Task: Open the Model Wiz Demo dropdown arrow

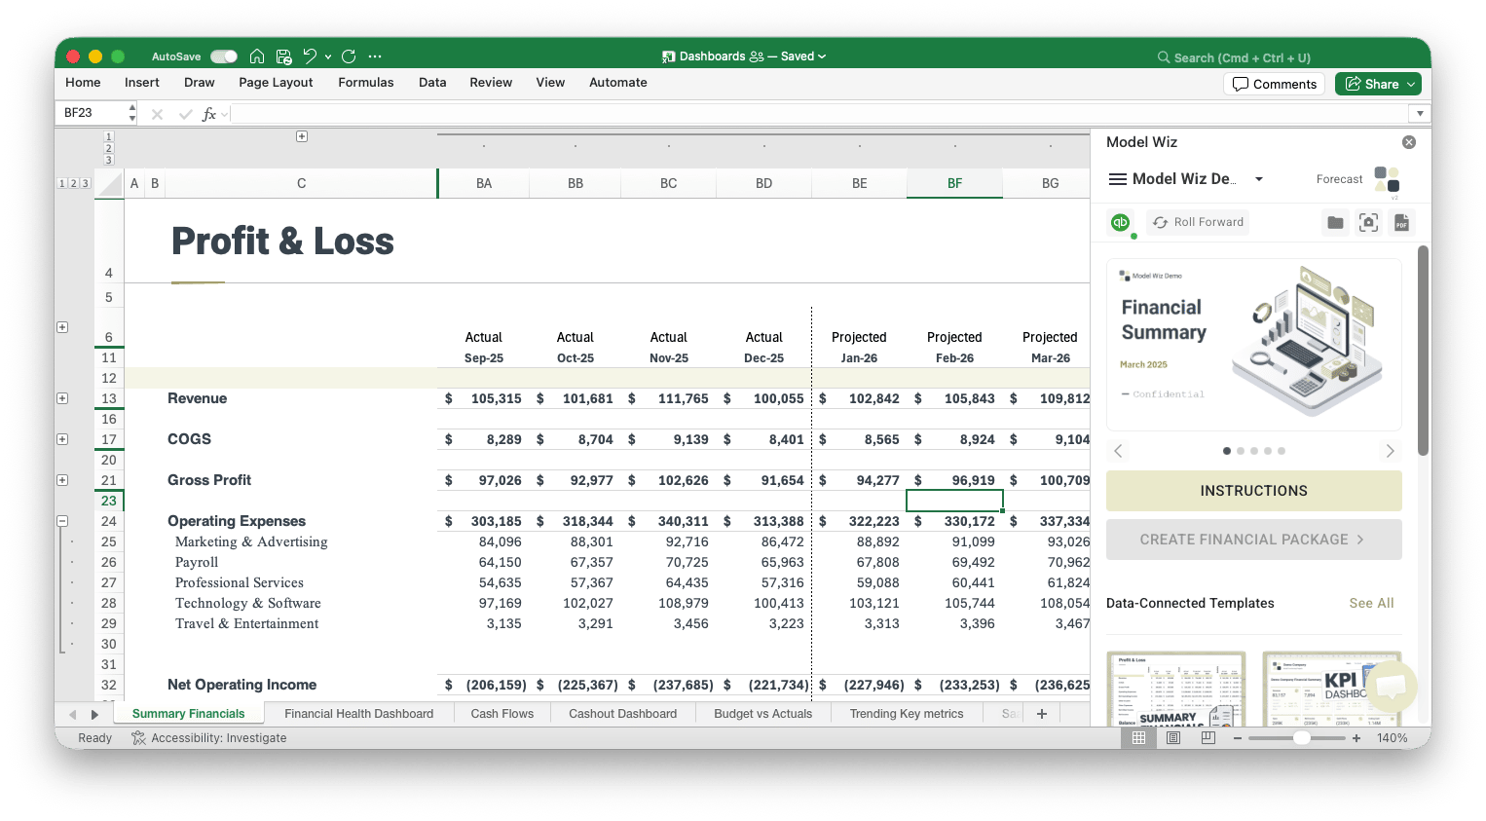Action: coord(1258,179)
